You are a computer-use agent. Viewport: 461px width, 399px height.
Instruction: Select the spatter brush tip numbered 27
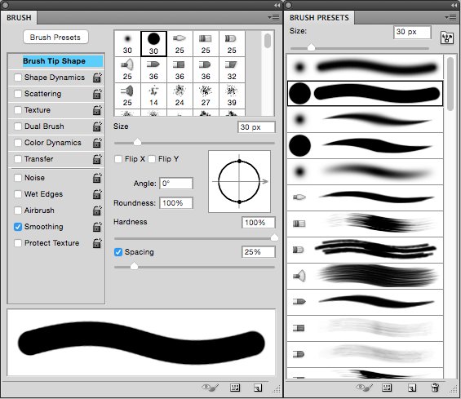[x=206, y=95]
